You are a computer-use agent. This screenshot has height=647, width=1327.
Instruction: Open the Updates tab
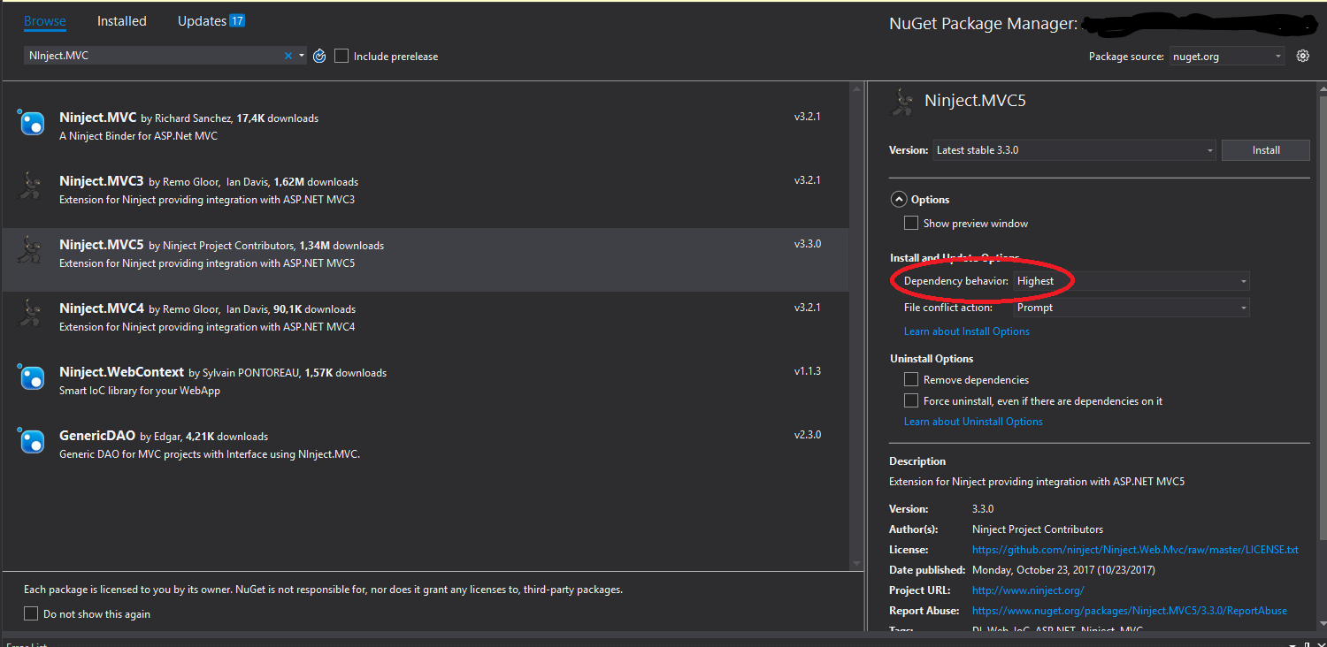tap(202, 21)
